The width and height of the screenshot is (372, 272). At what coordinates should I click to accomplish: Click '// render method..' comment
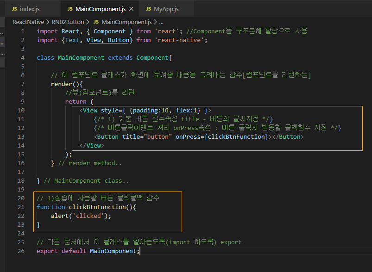point(90,163)
